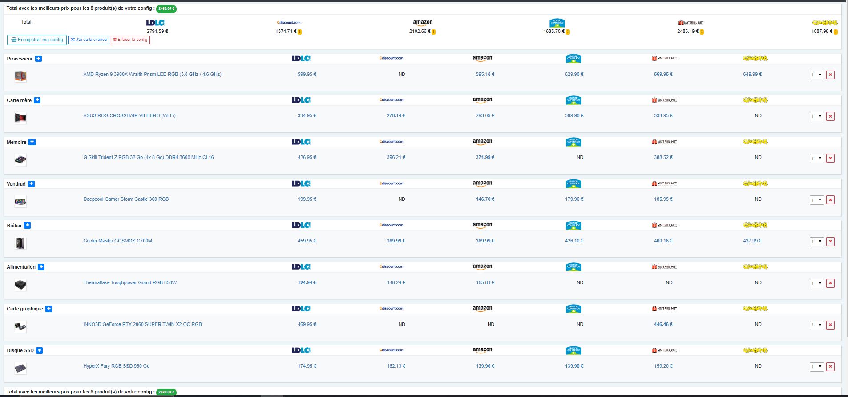Add a product to the Boîtier category

click(28, 226)
